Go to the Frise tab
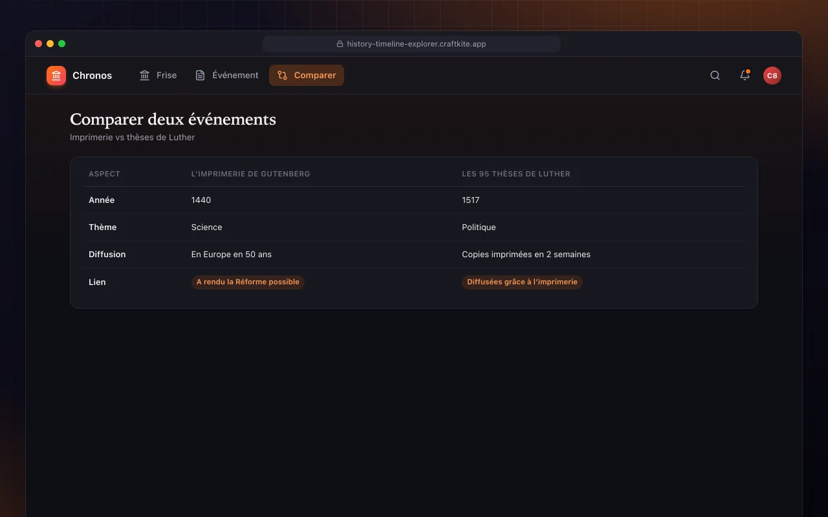The image size is (828, 517). click(158, 76)
